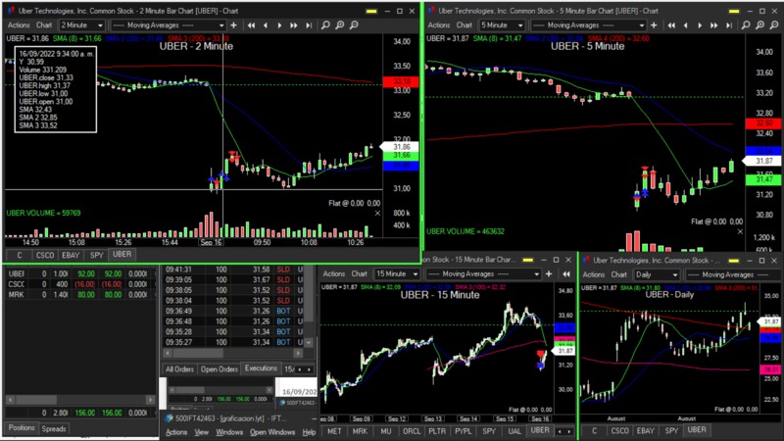
Task: Select the Spreads tab
Action: coord(54,428)
